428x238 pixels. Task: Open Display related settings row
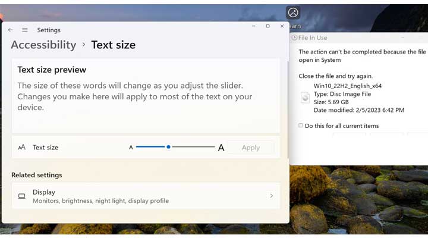point(146,196)
